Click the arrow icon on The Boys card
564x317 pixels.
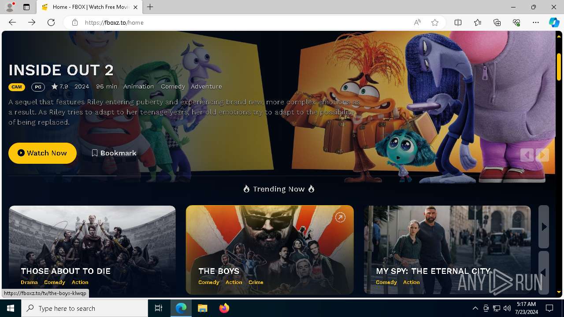tap(340, 217)
